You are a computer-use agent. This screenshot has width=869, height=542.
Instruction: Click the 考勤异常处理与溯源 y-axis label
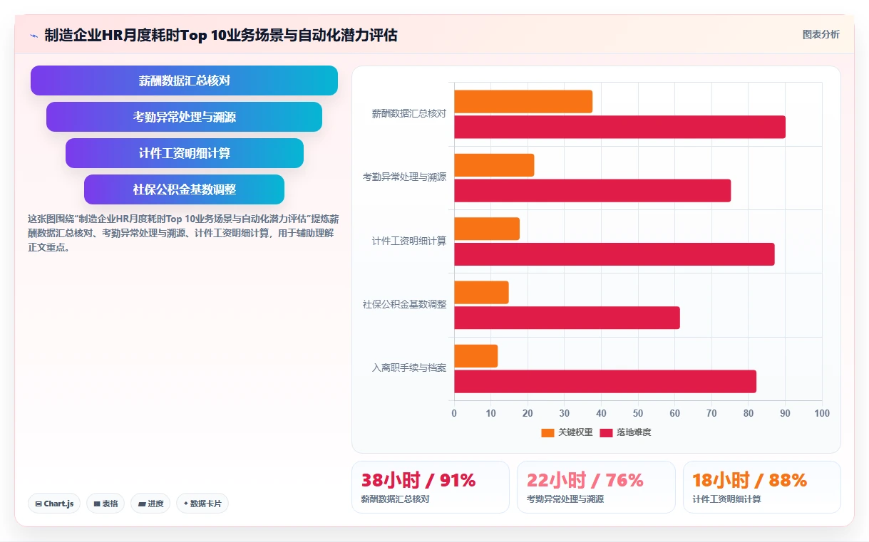405,177
